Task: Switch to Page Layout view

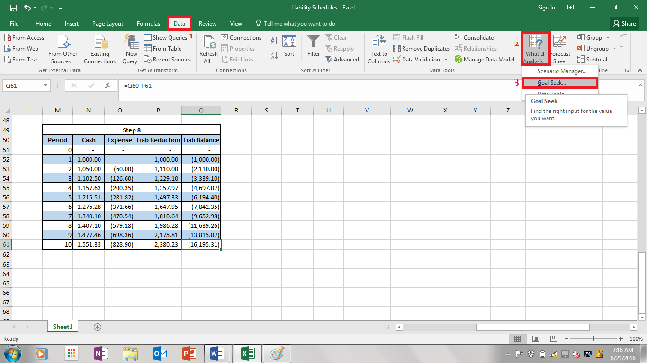Action: coord(535,338)
